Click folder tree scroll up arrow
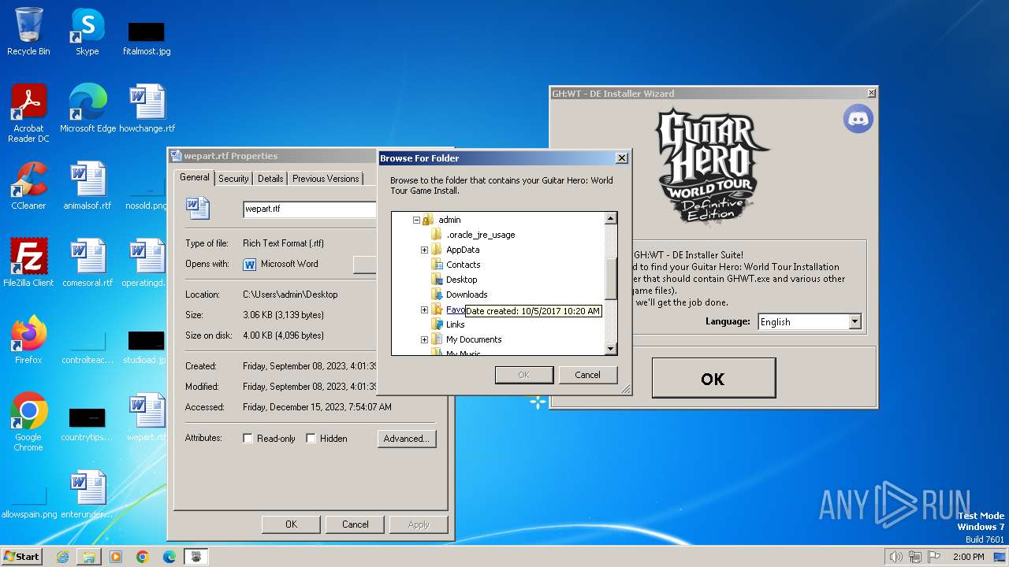The width and height of the screenshot is (1009, 567). 610,219
